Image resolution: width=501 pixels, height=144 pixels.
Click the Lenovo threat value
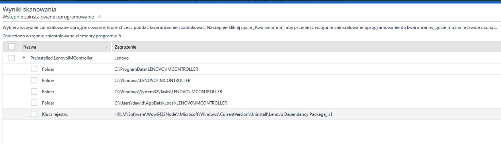click(x=122, y=58)
